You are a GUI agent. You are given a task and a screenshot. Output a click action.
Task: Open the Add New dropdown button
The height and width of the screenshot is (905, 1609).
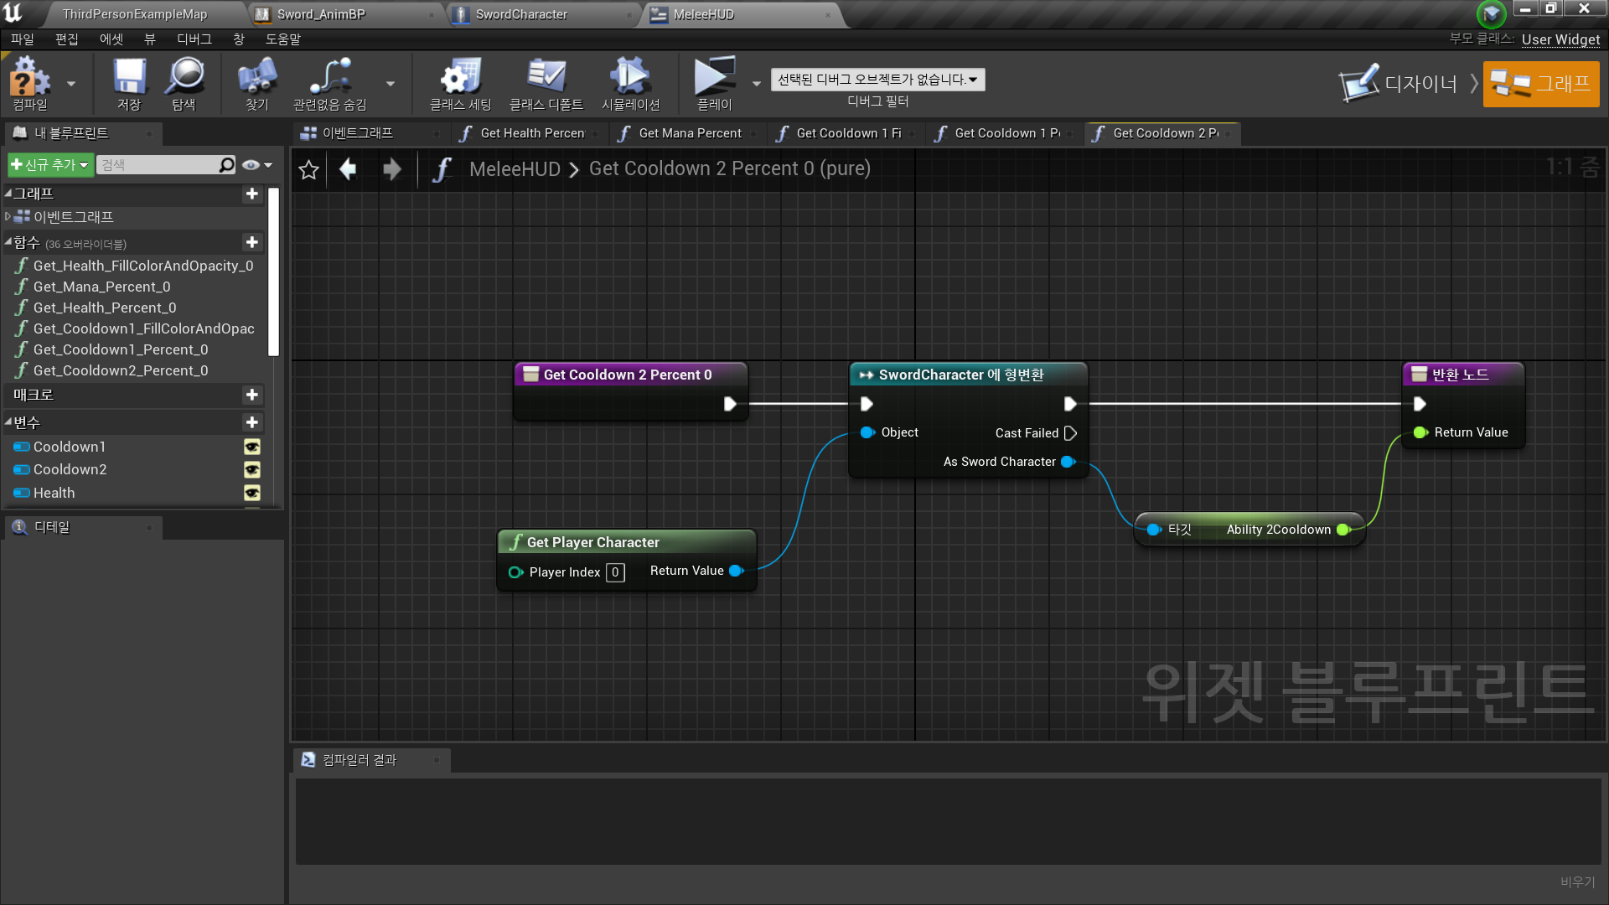[x=50, y=165]
